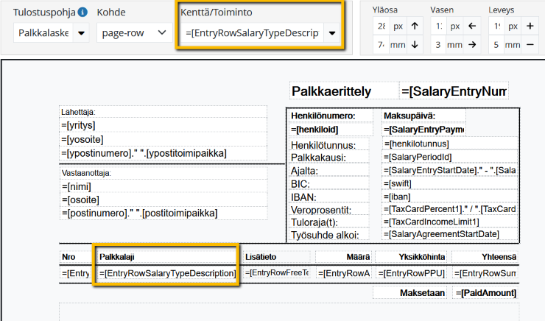Shift element right with Vasen right arrow
545x321 pixels.
tap(473, 45)
